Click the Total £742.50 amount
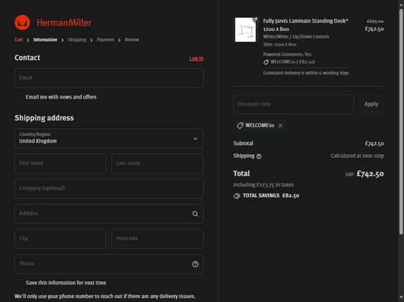This screenshot has width=404, height=302. (370, 174)
